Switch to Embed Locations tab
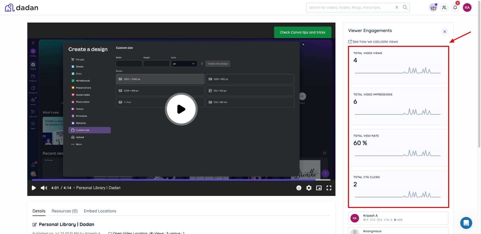 pos(100,211)
